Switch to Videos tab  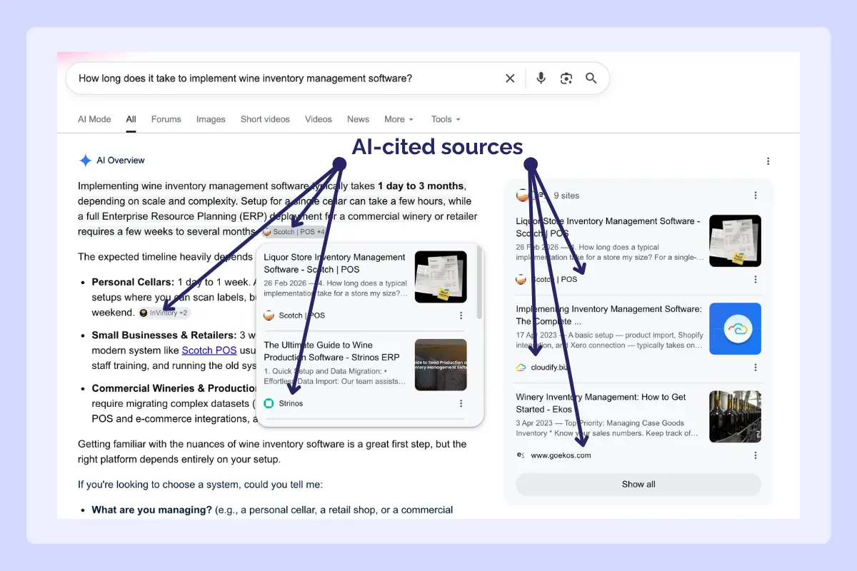(x=319, y=119)
